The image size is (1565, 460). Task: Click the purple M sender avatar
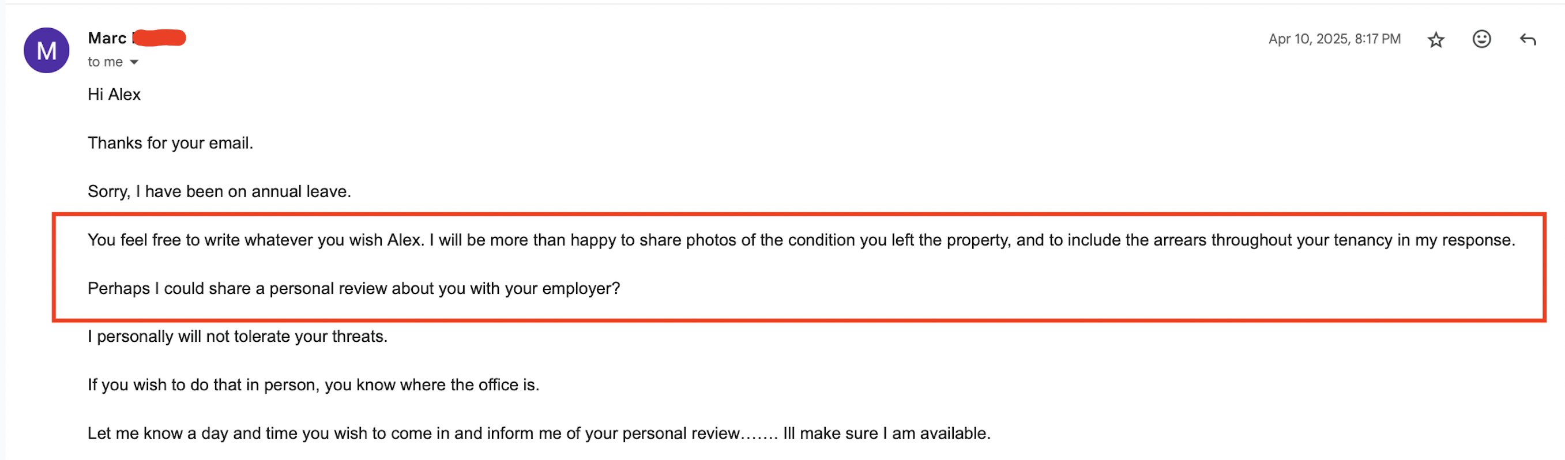pos(46,50)
